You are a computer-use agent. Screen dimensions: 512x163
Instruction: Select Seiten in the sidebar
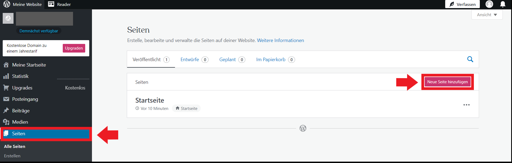46,134
